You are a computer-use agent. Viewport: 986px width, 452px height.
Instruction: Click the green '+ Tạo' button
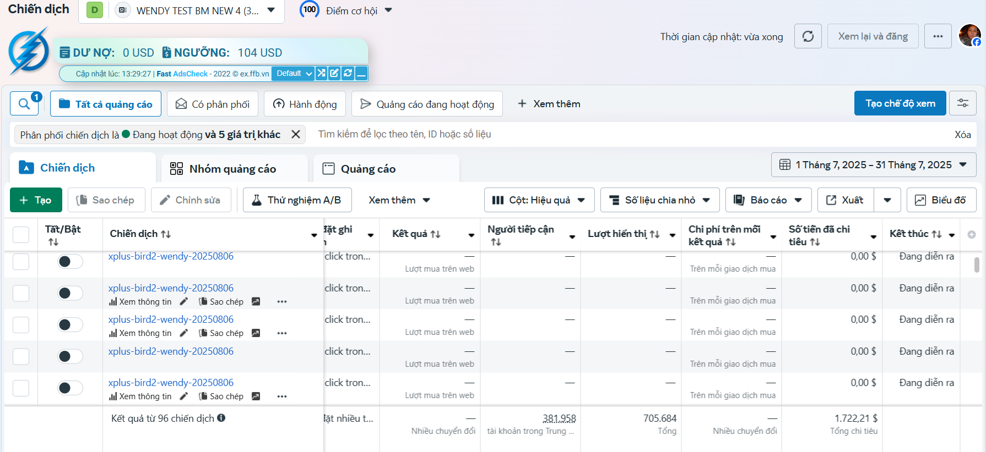[36, 200]
